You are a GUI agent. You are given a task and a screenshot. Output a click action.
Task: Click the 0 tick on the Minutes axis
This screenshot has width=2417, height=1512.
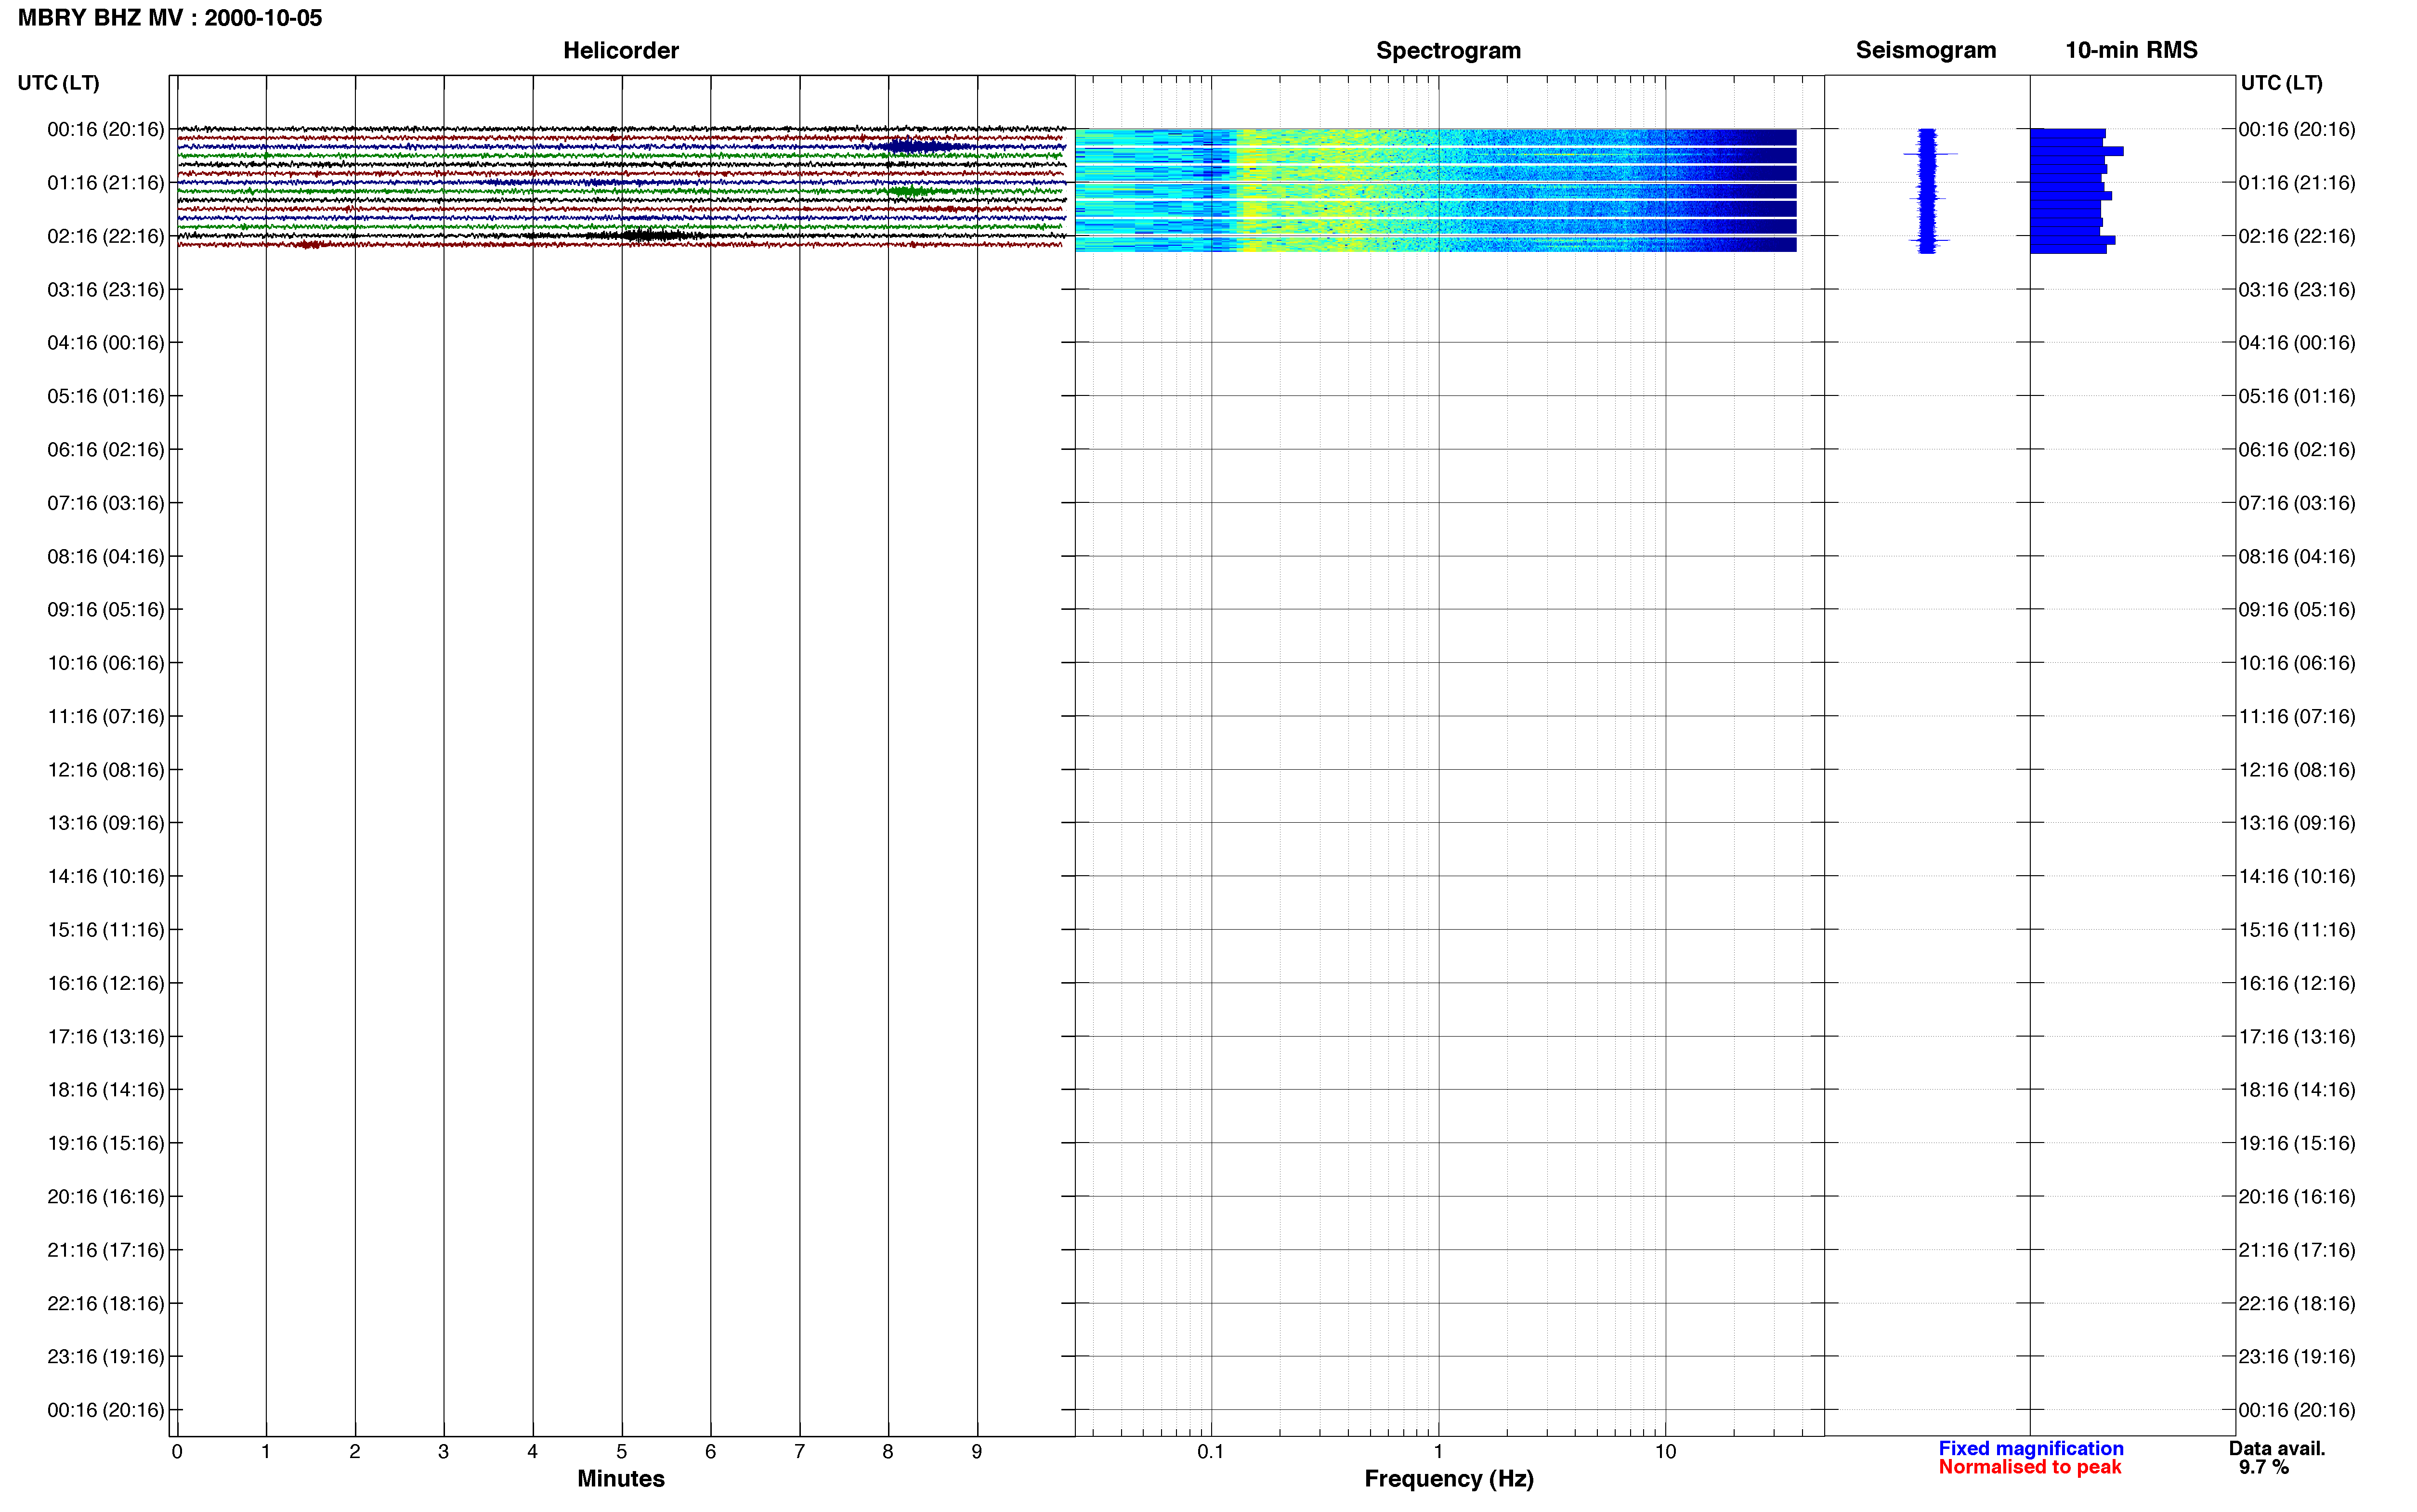click(177, 1452)
